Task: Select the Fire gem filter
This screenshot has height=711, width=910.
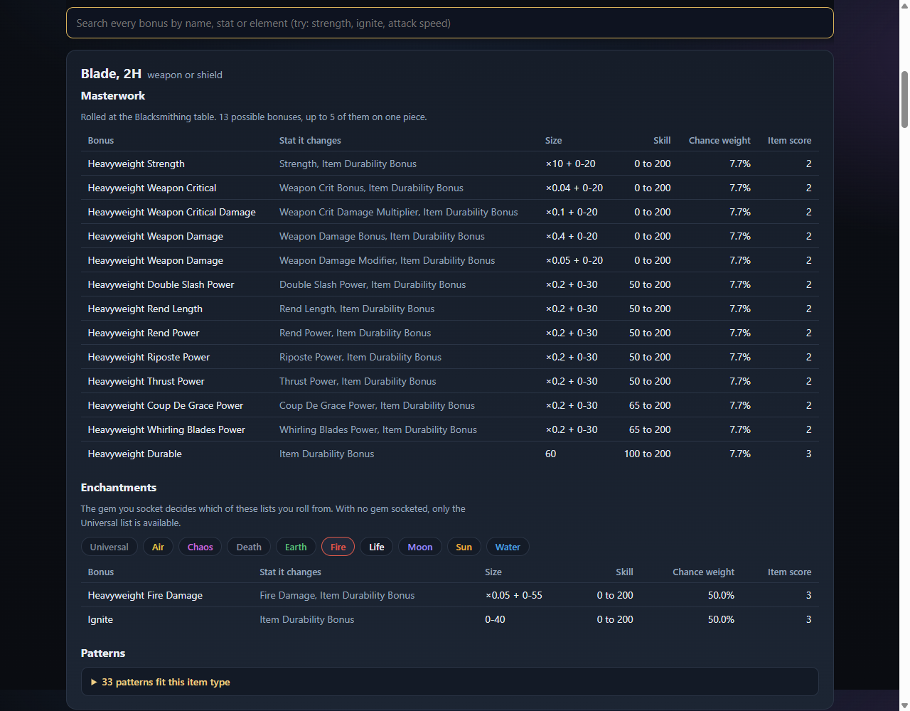Action: click(x=338, y=547)
